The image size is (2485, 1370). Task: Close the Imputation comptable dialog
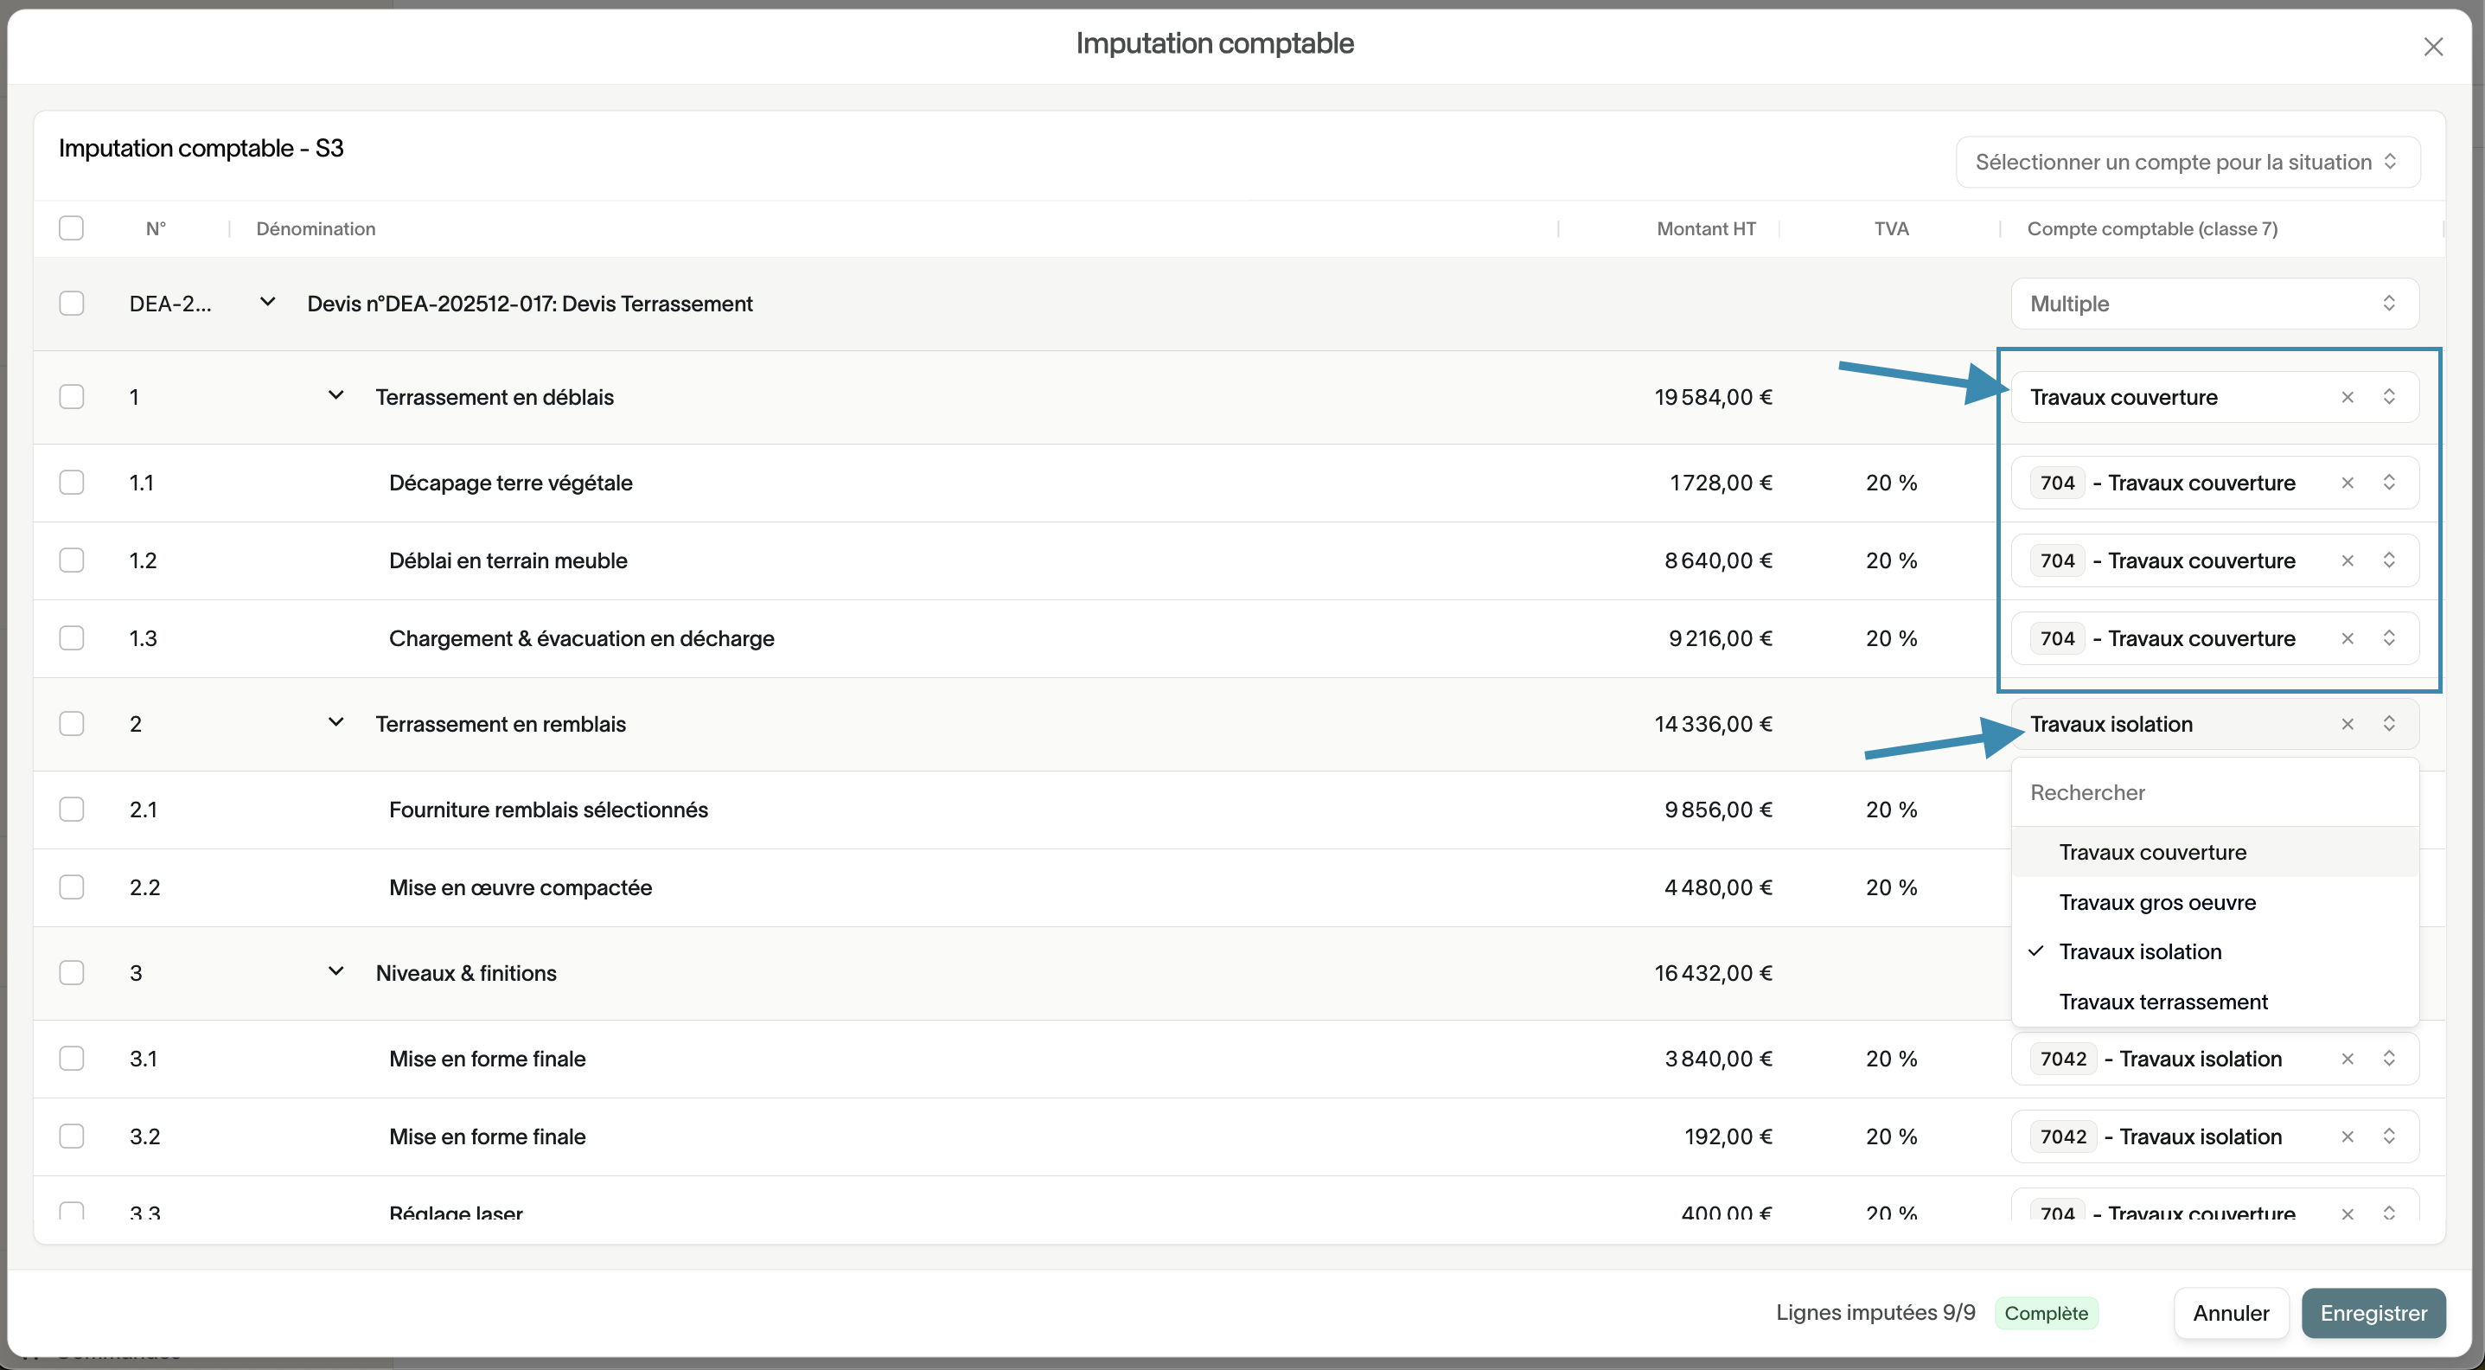(2433, 47)
